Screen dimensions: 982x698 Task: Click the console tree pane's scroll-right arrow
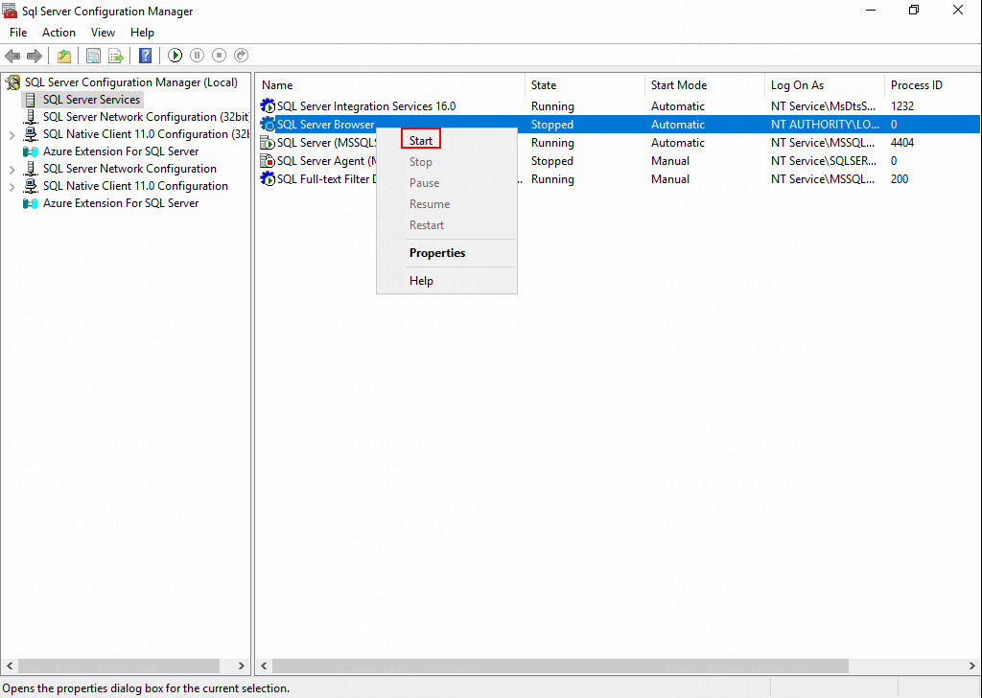(x=242, y=666)
